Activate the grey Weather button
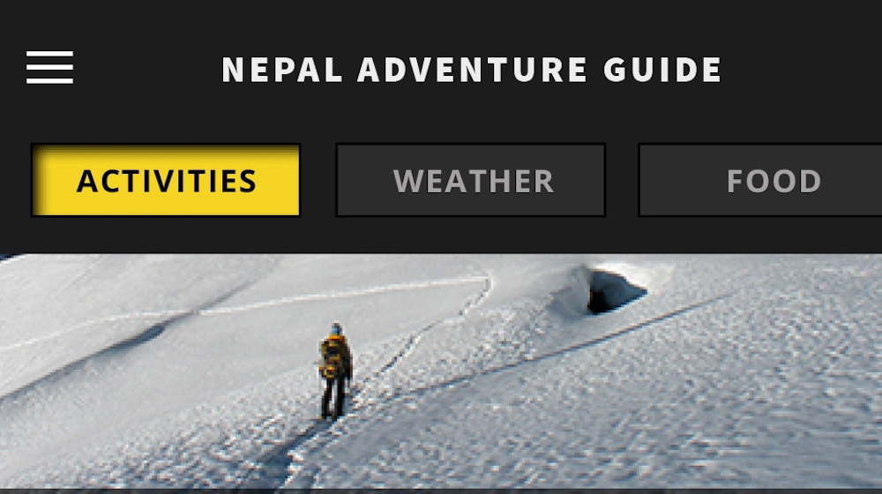 (x=471, y=180)
